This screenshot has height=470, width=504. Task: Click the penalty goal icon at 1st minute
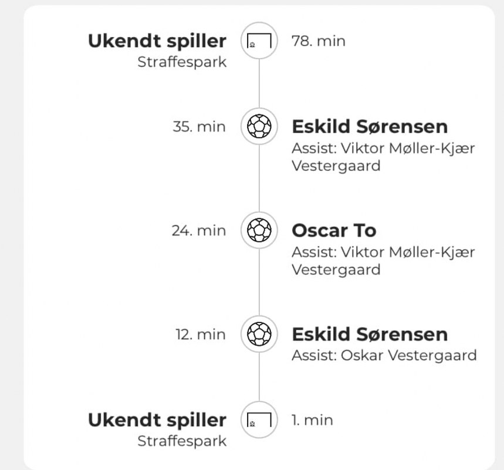[259, 420]
